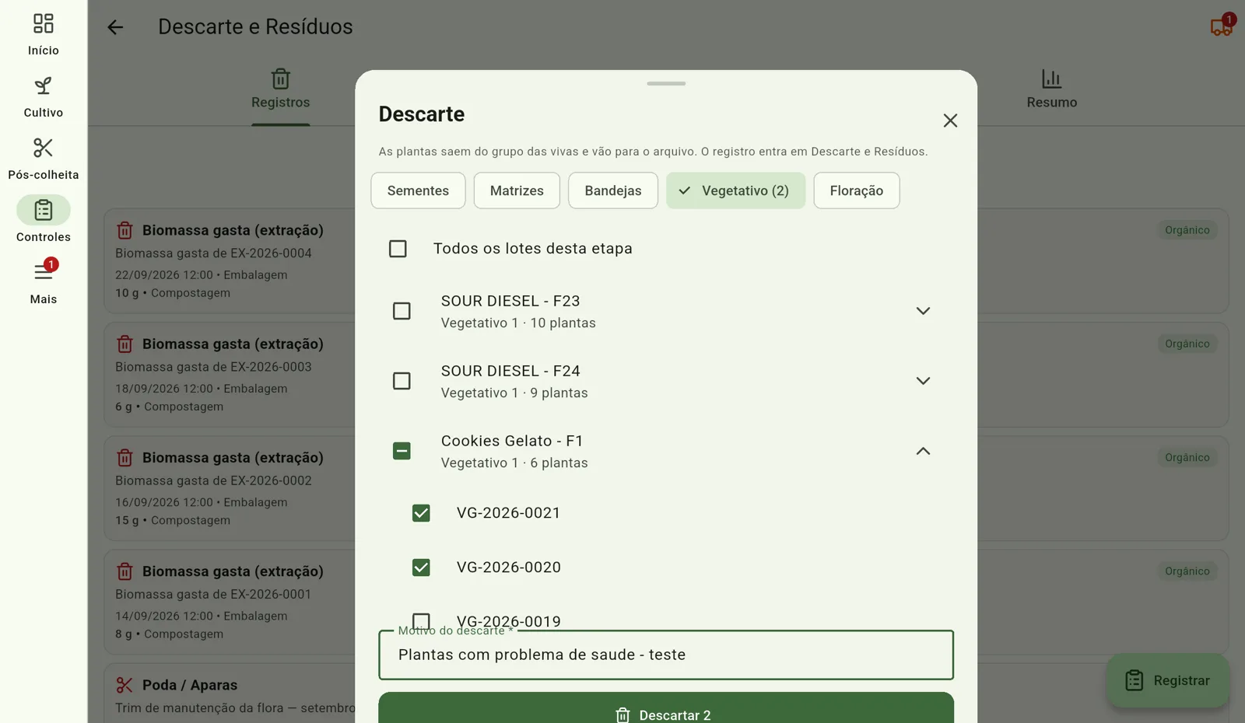Select the Matrizes stage chip
The width and height of the screenshot is (1245, 723).
click(x=517, y=190)
